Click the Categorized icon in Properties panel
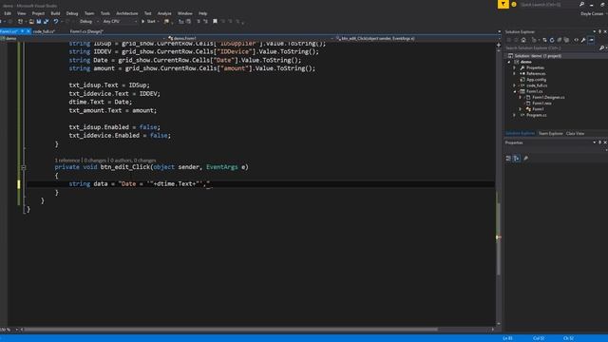 [508, 159]
